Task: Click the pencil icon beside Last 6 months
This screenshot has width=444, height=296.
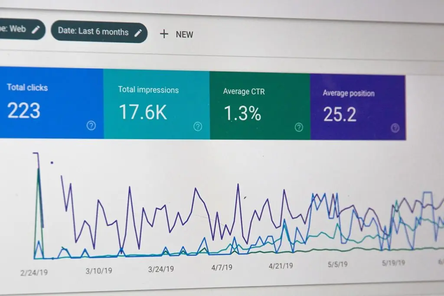Action: point(138,33)
